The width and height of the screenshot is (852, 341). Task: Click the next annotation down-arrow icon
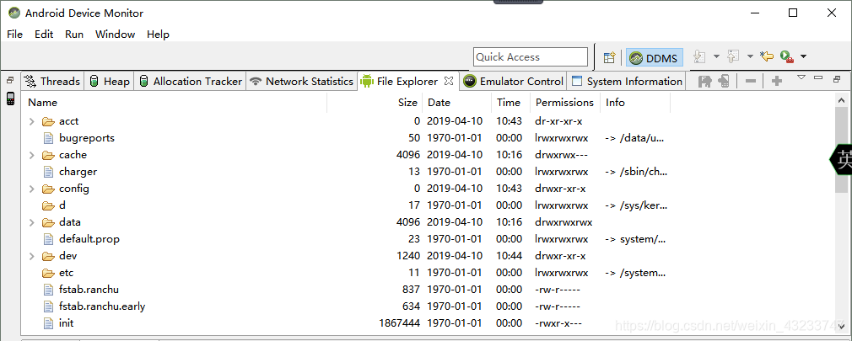700,56
